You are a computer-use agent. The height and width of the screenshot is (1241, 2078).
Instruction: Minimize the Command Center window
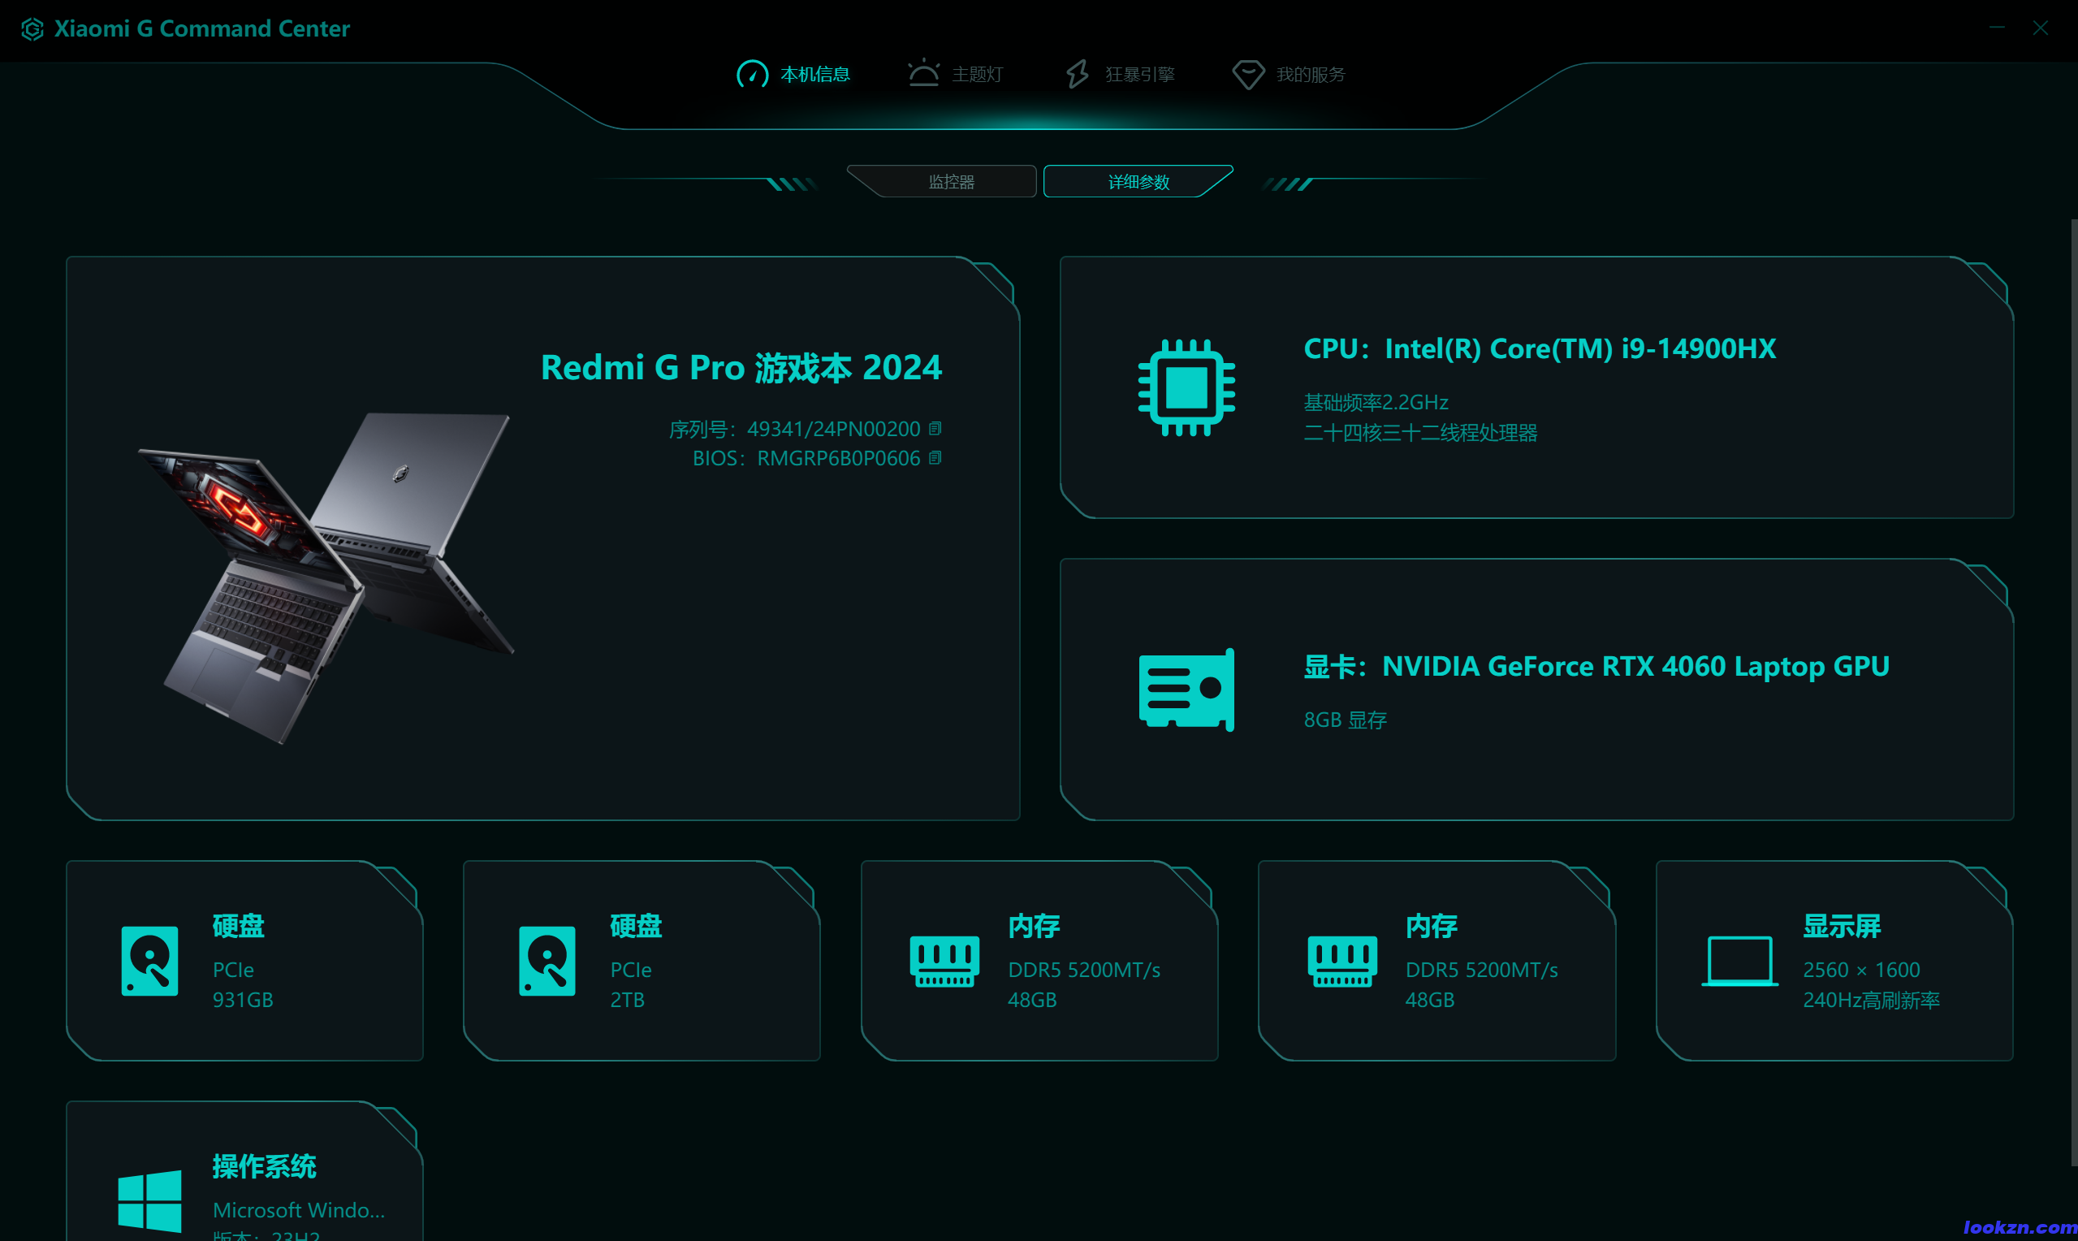point(1997,28)
